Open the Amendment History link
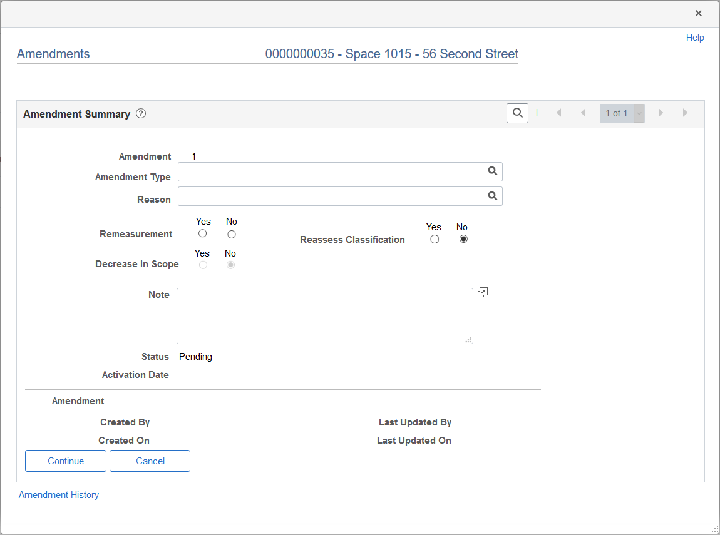 pos(59,494)
